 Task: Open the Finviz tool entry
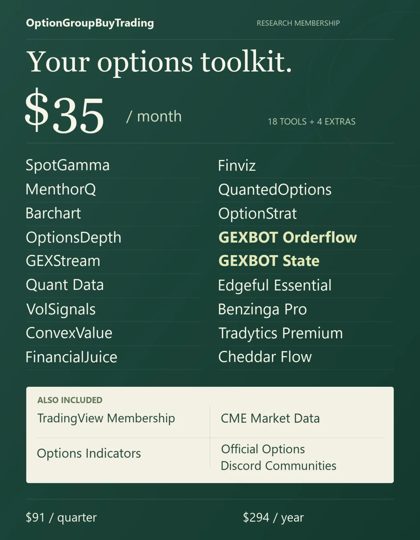coord(237,166)
